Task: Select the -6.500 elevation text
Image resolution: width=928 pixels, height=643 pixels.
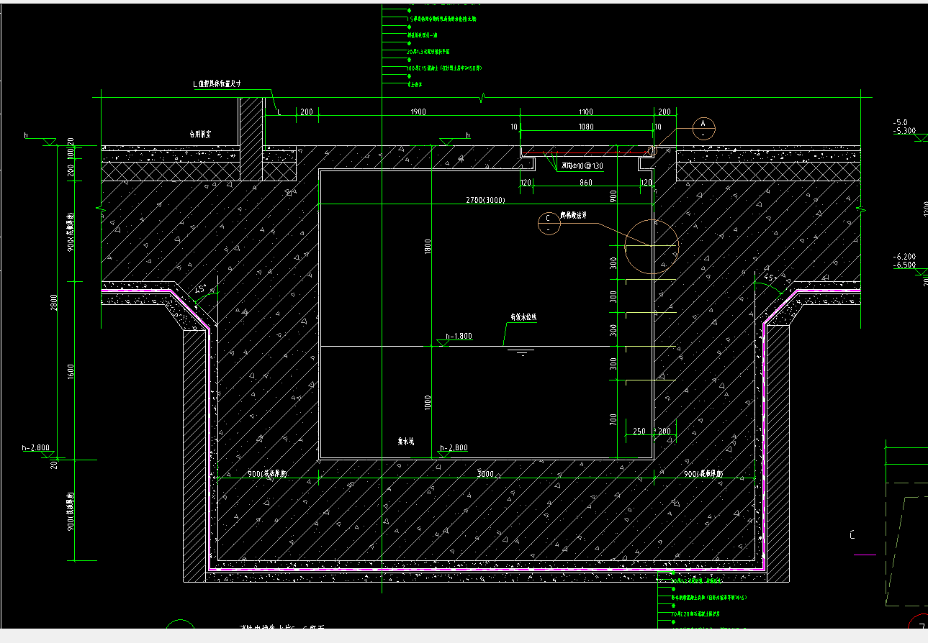Action: (904, 265)
